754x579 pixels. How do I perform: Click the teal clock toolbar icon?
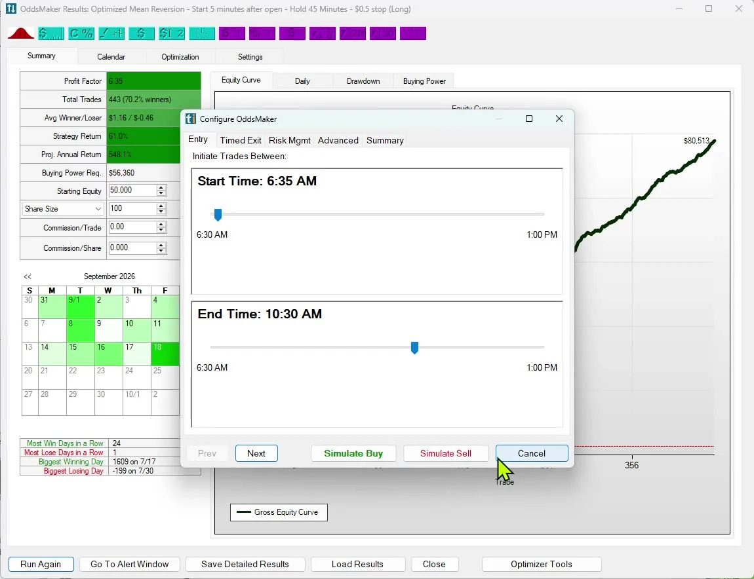pos(202,33)
